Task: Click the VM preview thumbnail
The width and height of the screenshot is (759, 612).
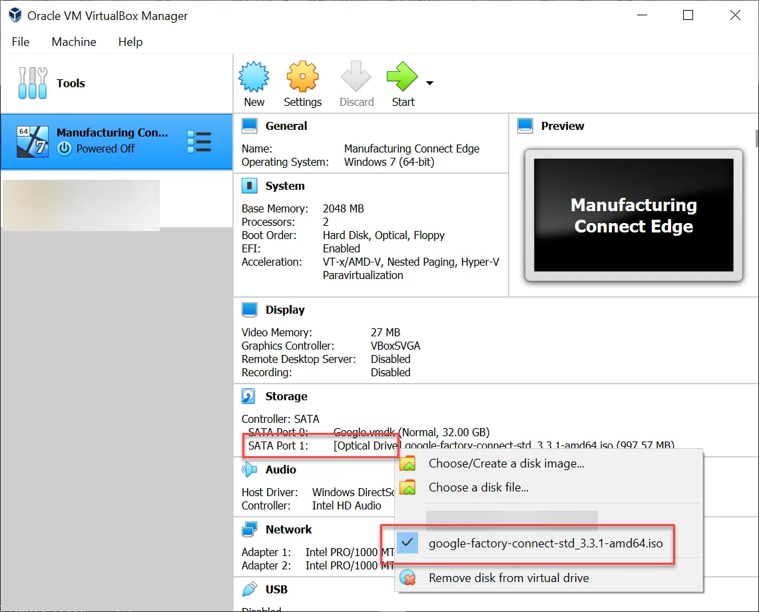Action: tap(633, 215)
